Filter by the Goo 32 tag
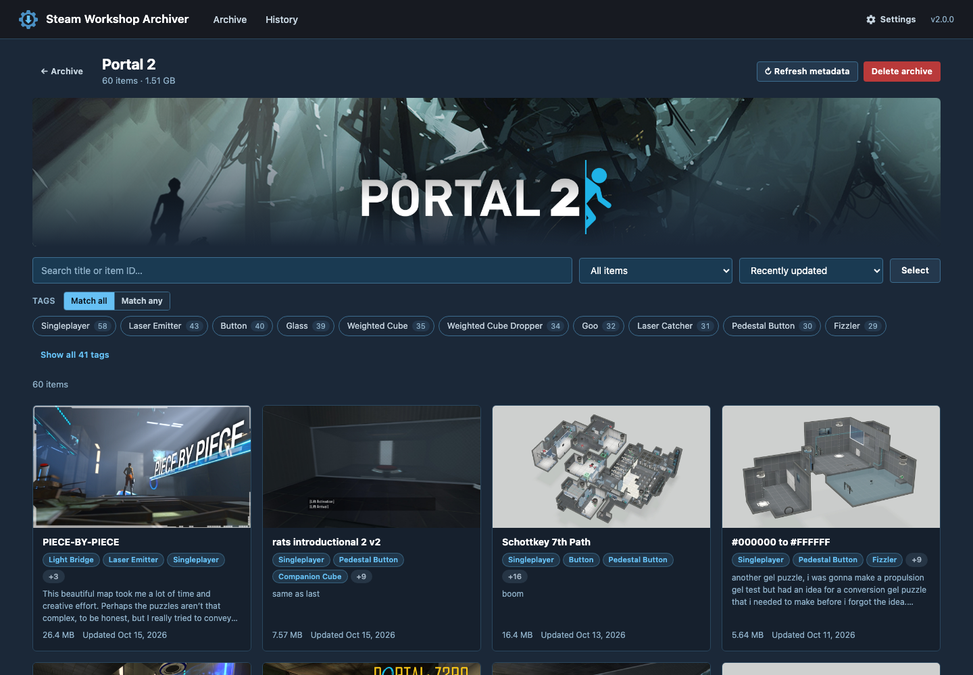This screenshot has width=973, height=675. [599, 326]
